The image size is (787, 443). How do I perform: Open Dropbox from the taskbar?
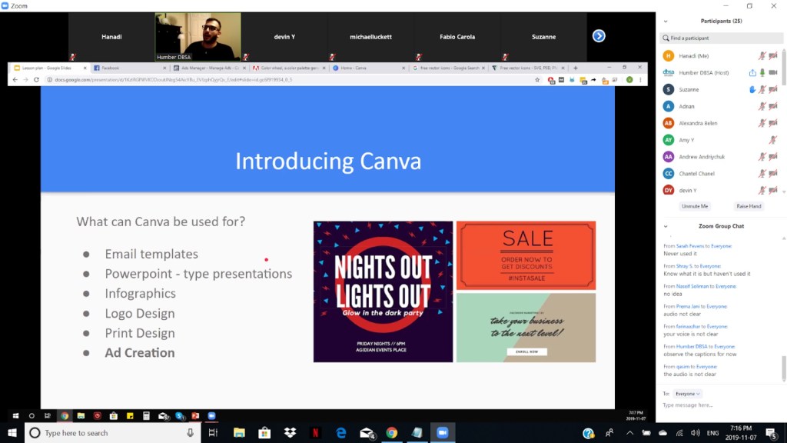290,433
